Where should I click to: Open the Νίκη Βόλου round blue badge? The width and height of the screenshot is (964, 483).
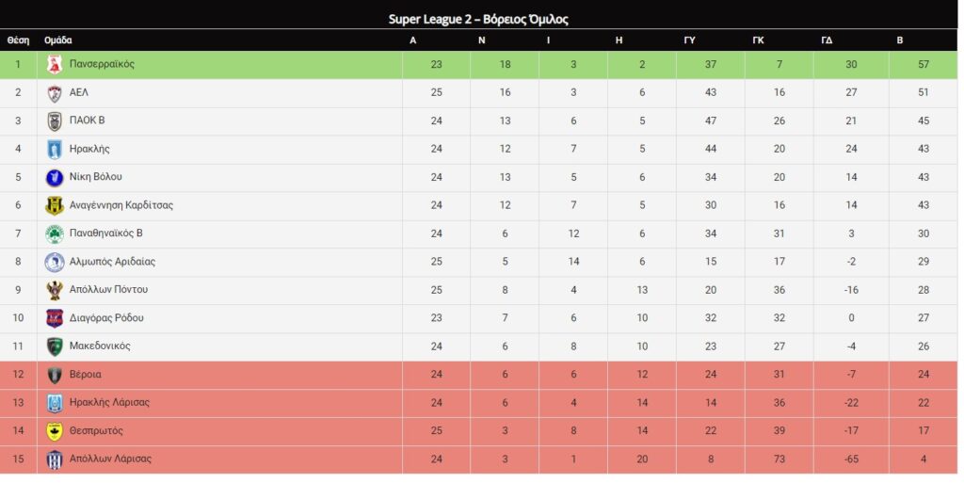pyautogui.click(x=55, y=178)
